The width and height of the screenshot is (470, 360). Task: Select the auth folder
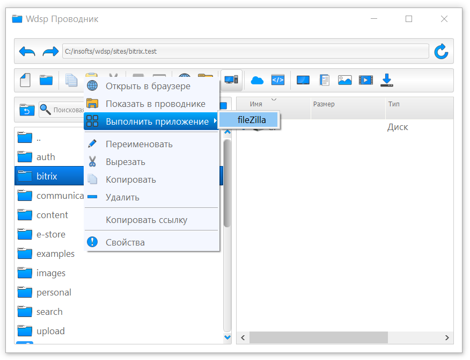[49, 157]
